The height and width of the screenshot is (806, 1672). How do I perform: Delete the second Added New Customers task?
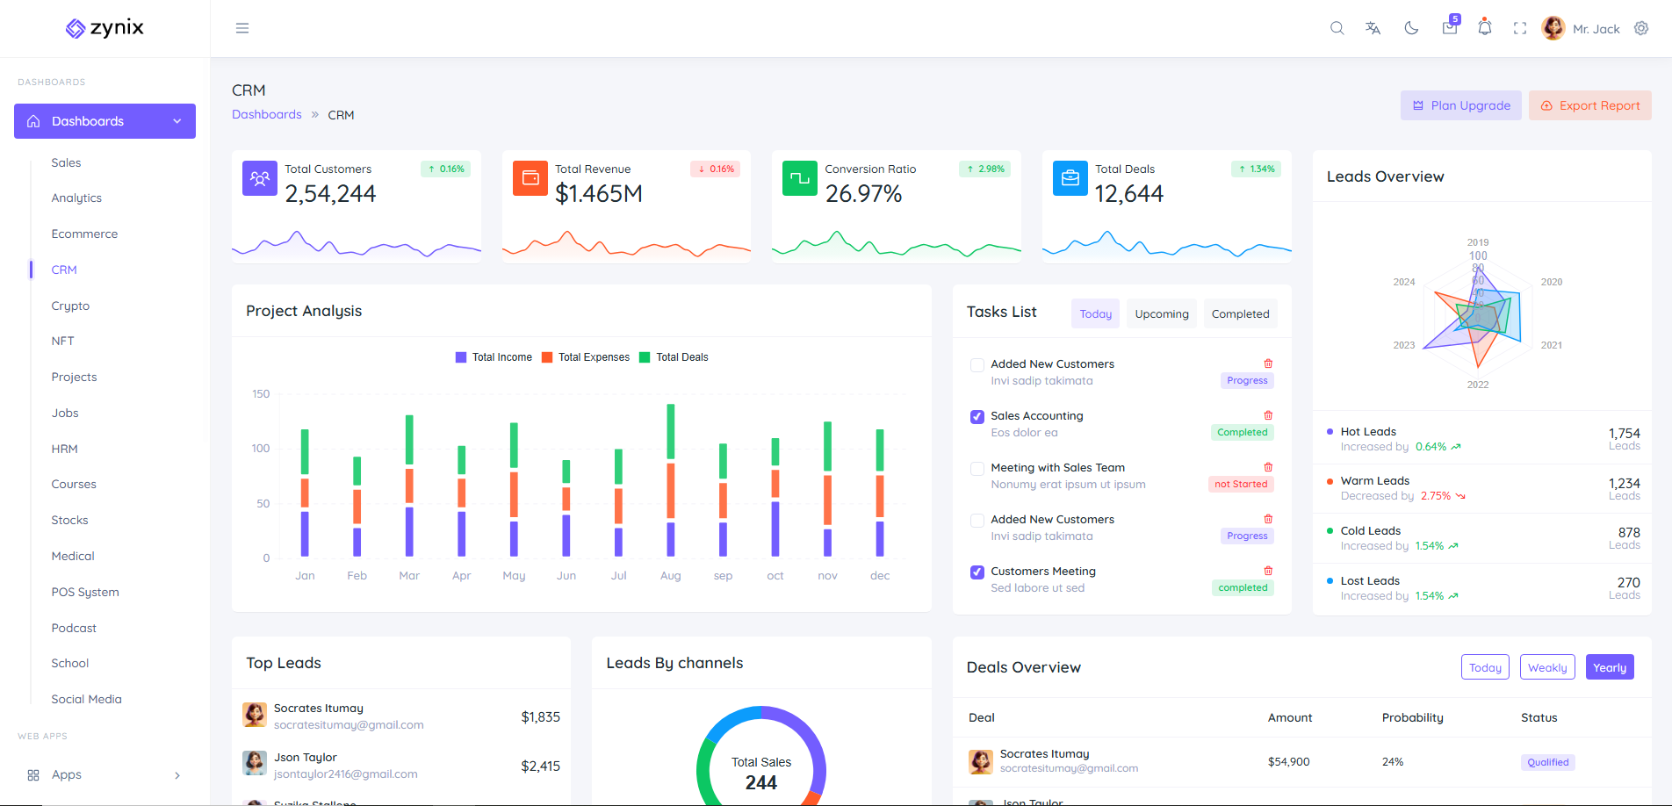tap(1268, 519)
